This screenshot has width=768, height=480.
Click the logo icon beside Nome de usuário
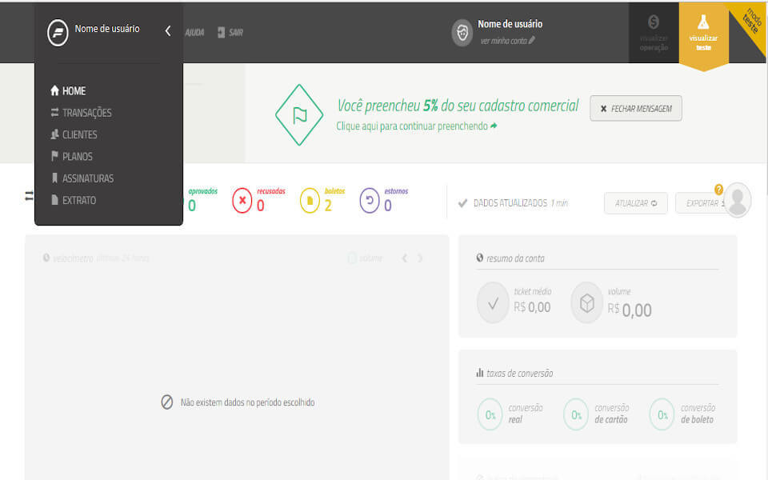coord(58,33)
